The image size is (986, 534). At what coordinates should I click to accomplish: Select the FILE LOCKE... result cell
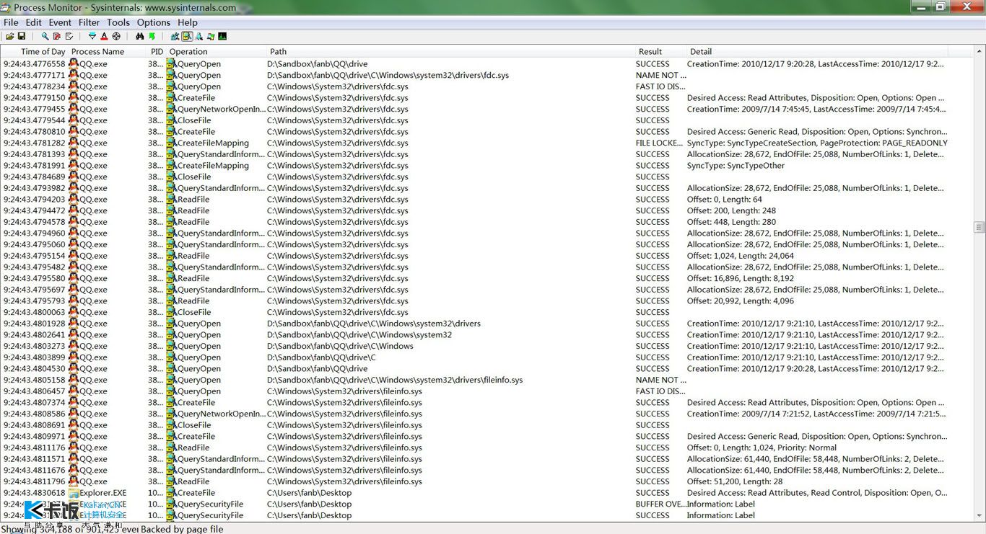[659, 143]
